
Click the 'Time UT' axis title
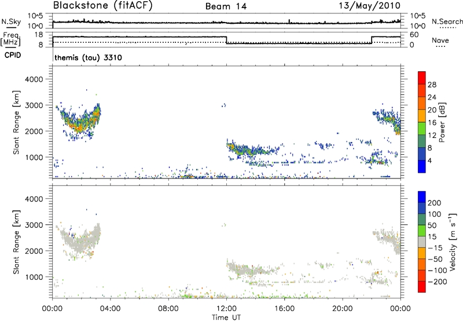[226, 317]
